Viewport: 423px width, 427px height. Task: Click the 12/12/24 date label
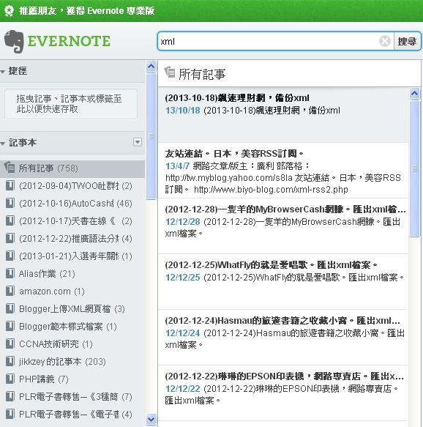point(183,333)
